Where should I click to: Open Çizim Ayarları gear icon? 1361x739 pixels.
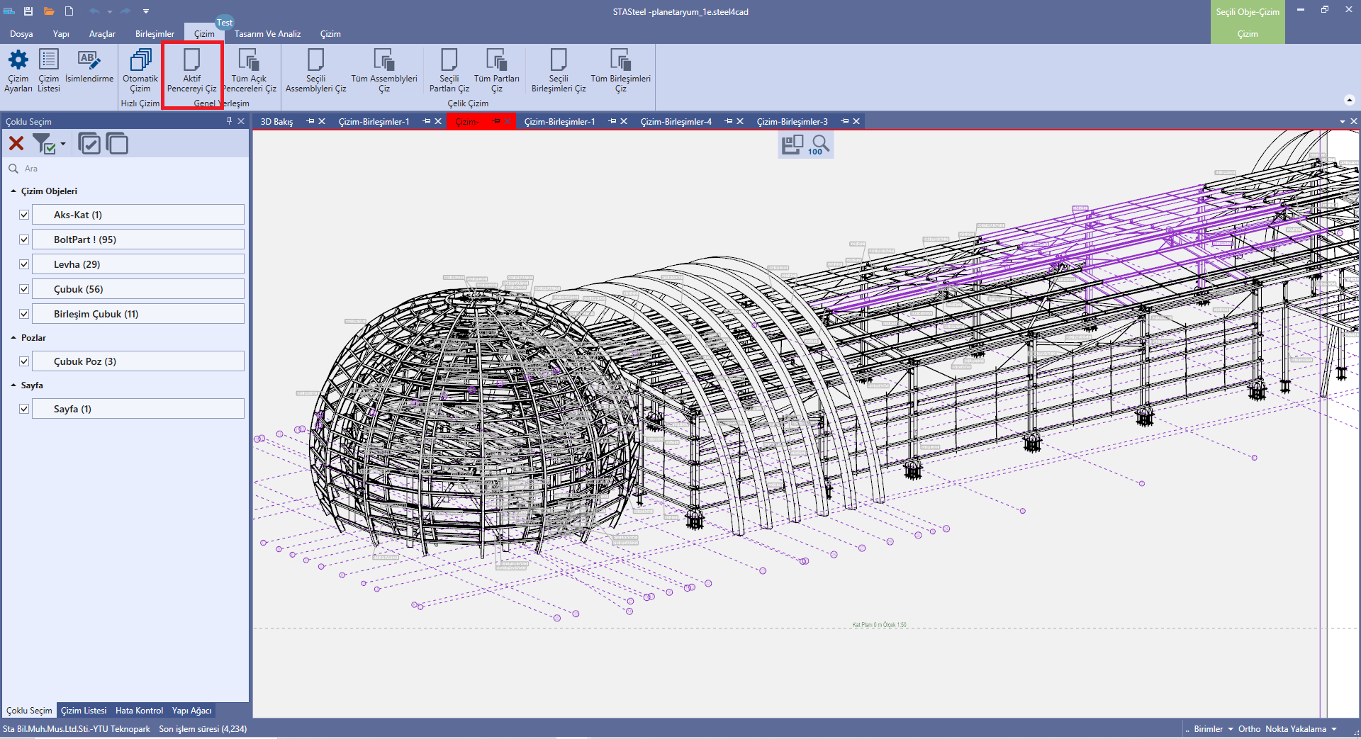18,62
